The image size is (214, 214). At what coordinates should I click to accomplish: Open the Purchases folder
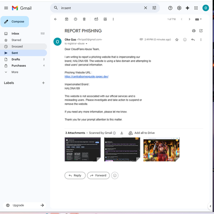[24, 65]
